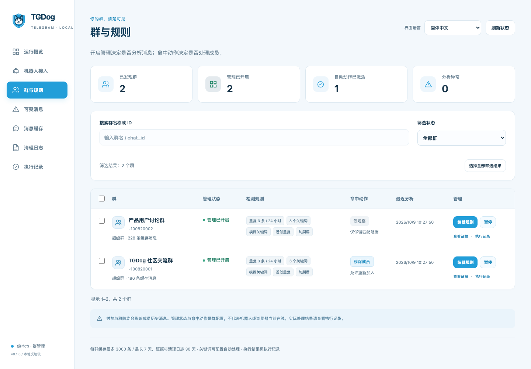Click the 分析异常 card warning icon
Viewport: 531px width, 369px height.
428,84
